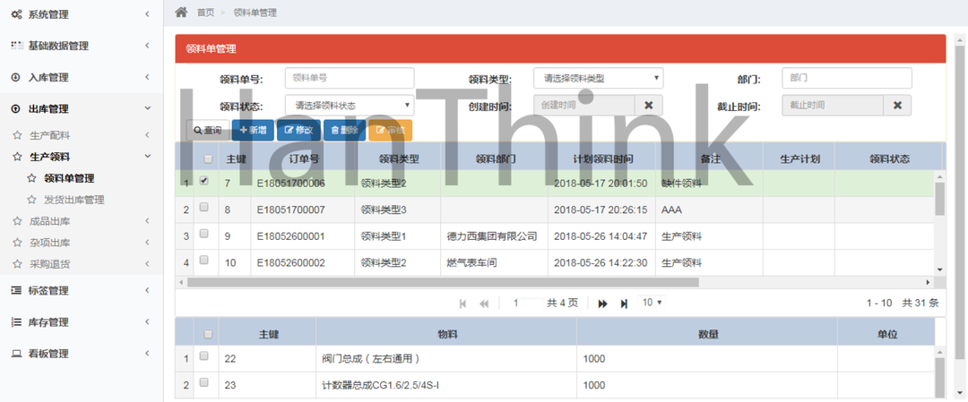This screenshot has height=402, width=968.
Task: Jump to the last page of results
Action: pyautogui.click(x=624, y=304)
